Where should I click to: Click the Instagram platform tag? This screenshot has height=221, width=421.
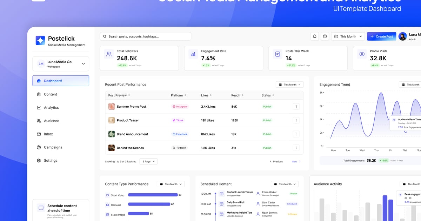point(180,107)
